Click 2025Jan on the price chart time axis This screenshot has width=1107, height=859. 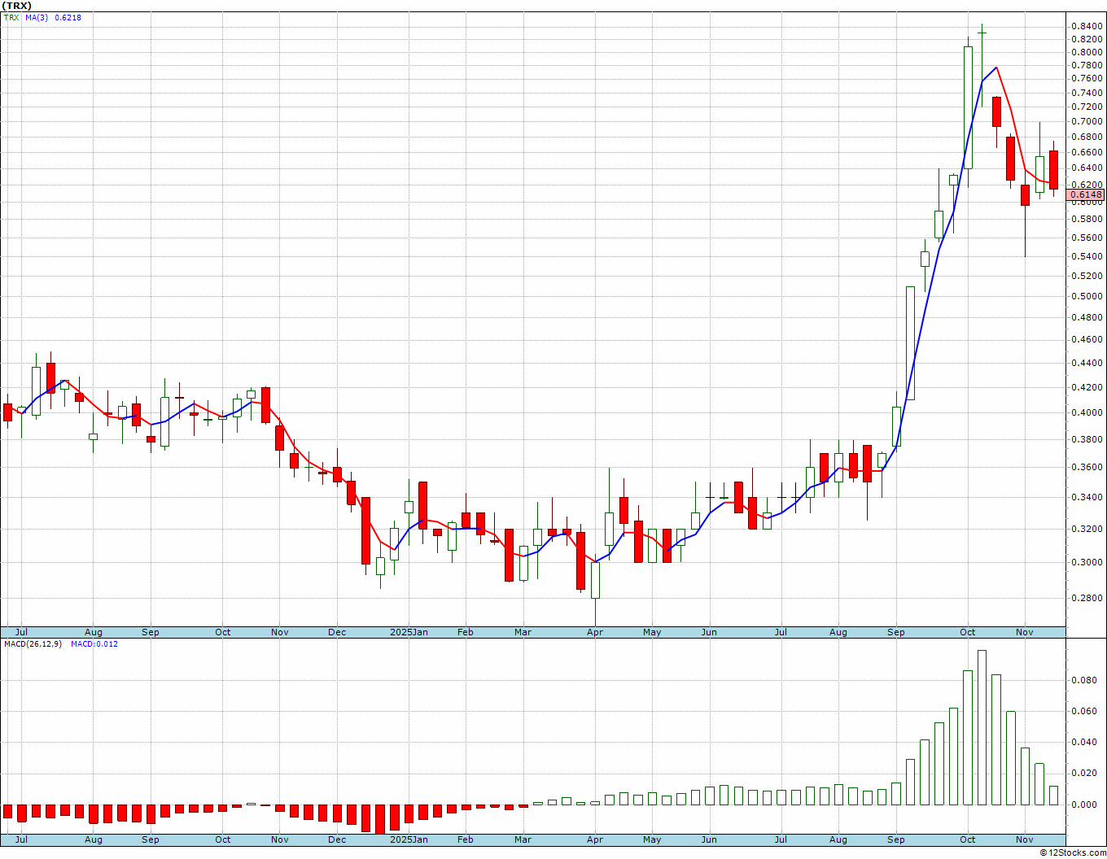click(x=409, y=632)
